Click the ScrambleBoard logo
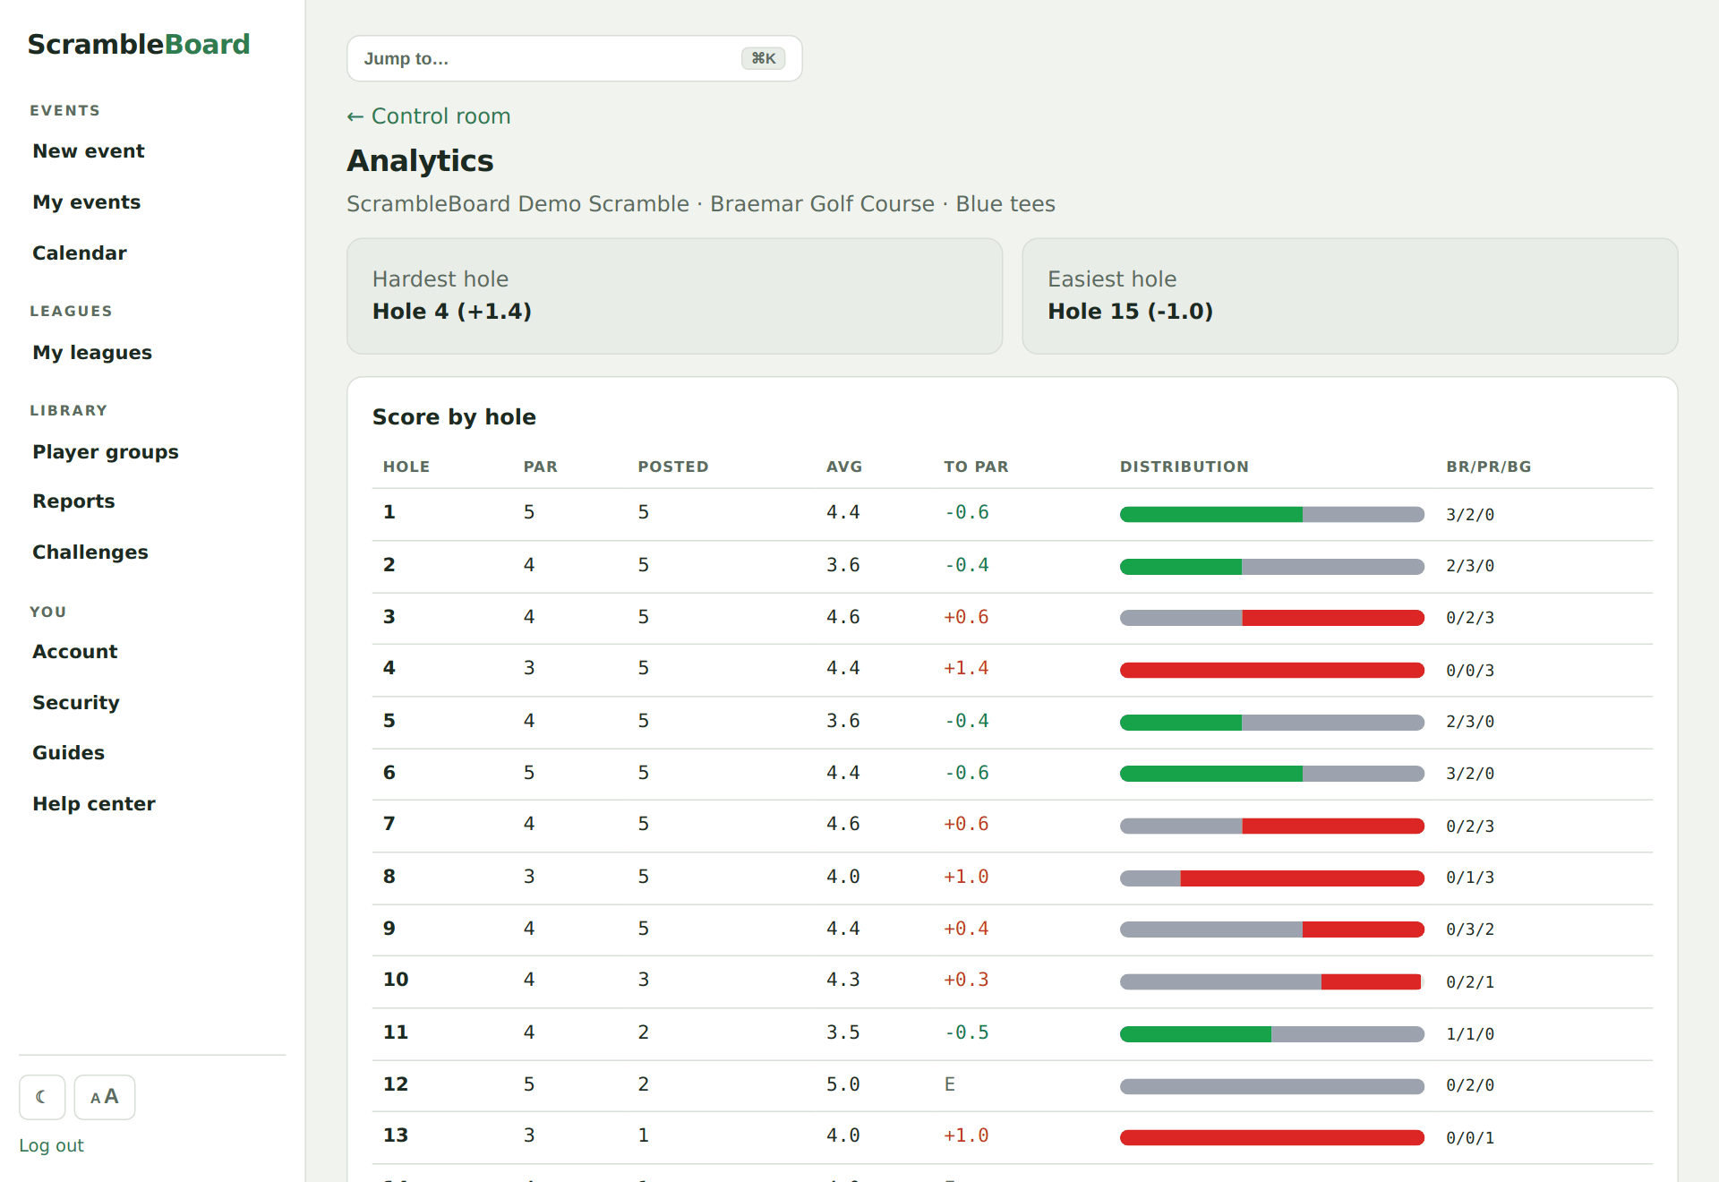This screenshot has height=1182, width=1719. pyautogui.click(x=139, y=44)
